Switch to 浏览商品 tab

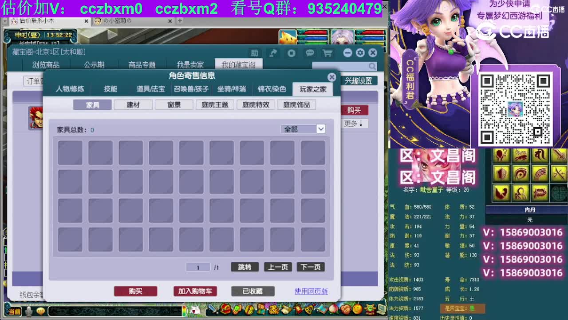coord(46,65)
